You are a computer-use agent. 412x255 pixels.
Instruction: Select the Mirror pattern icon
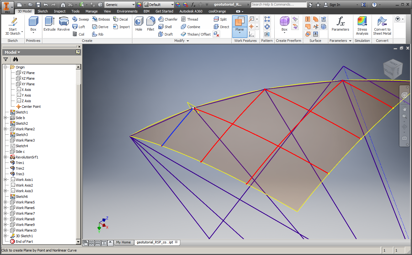267,34
